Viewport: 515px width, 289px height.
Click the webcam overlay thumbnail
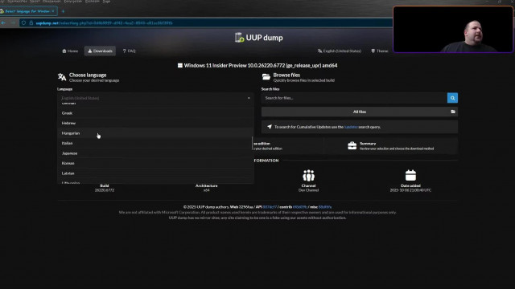(x=453, y=30)
